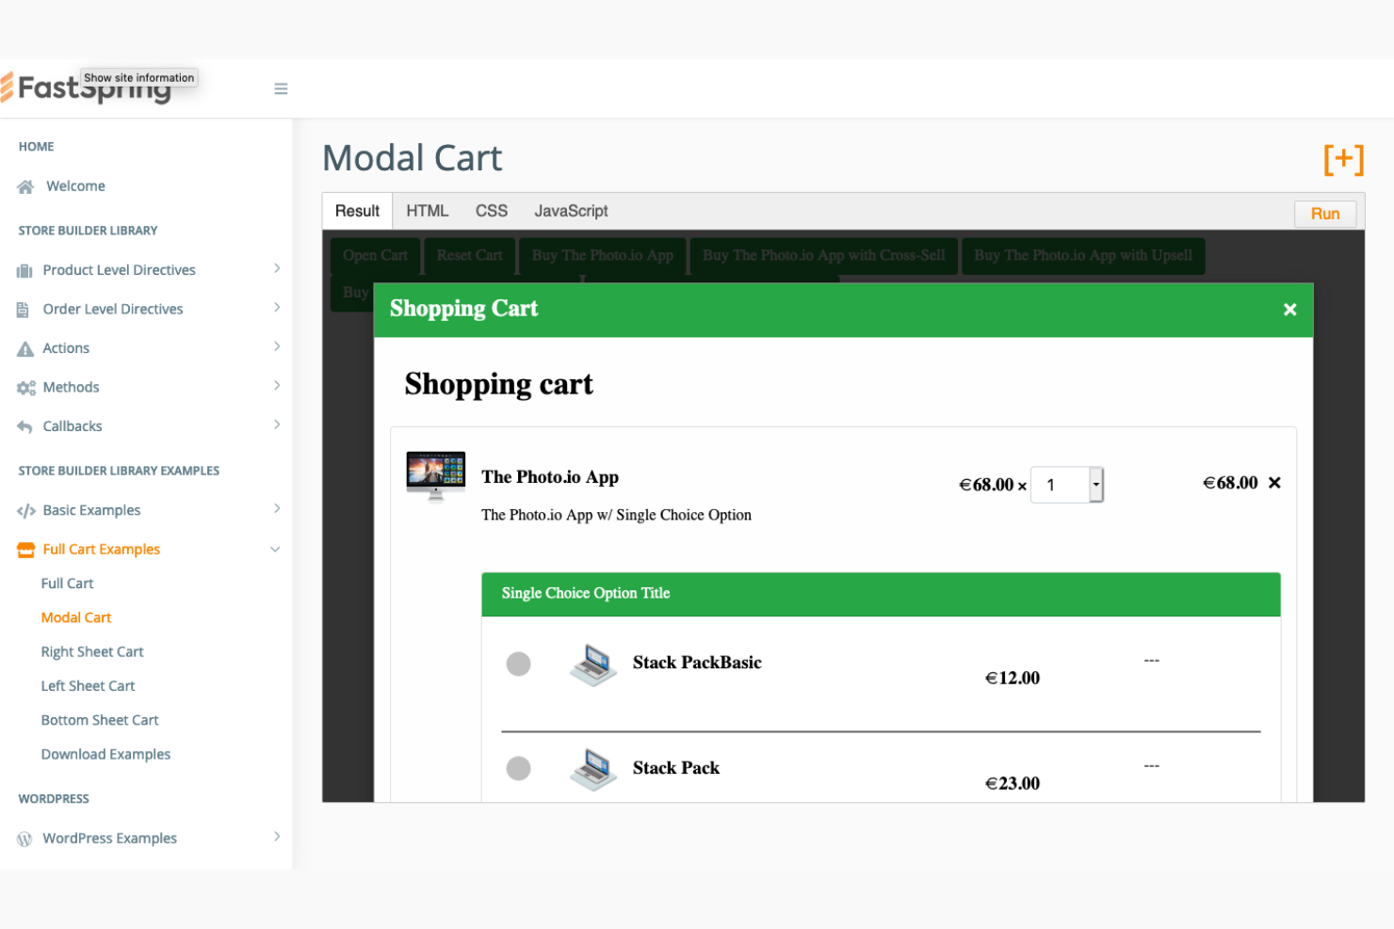Switch to the HTML tab

(x=428, y=211)
